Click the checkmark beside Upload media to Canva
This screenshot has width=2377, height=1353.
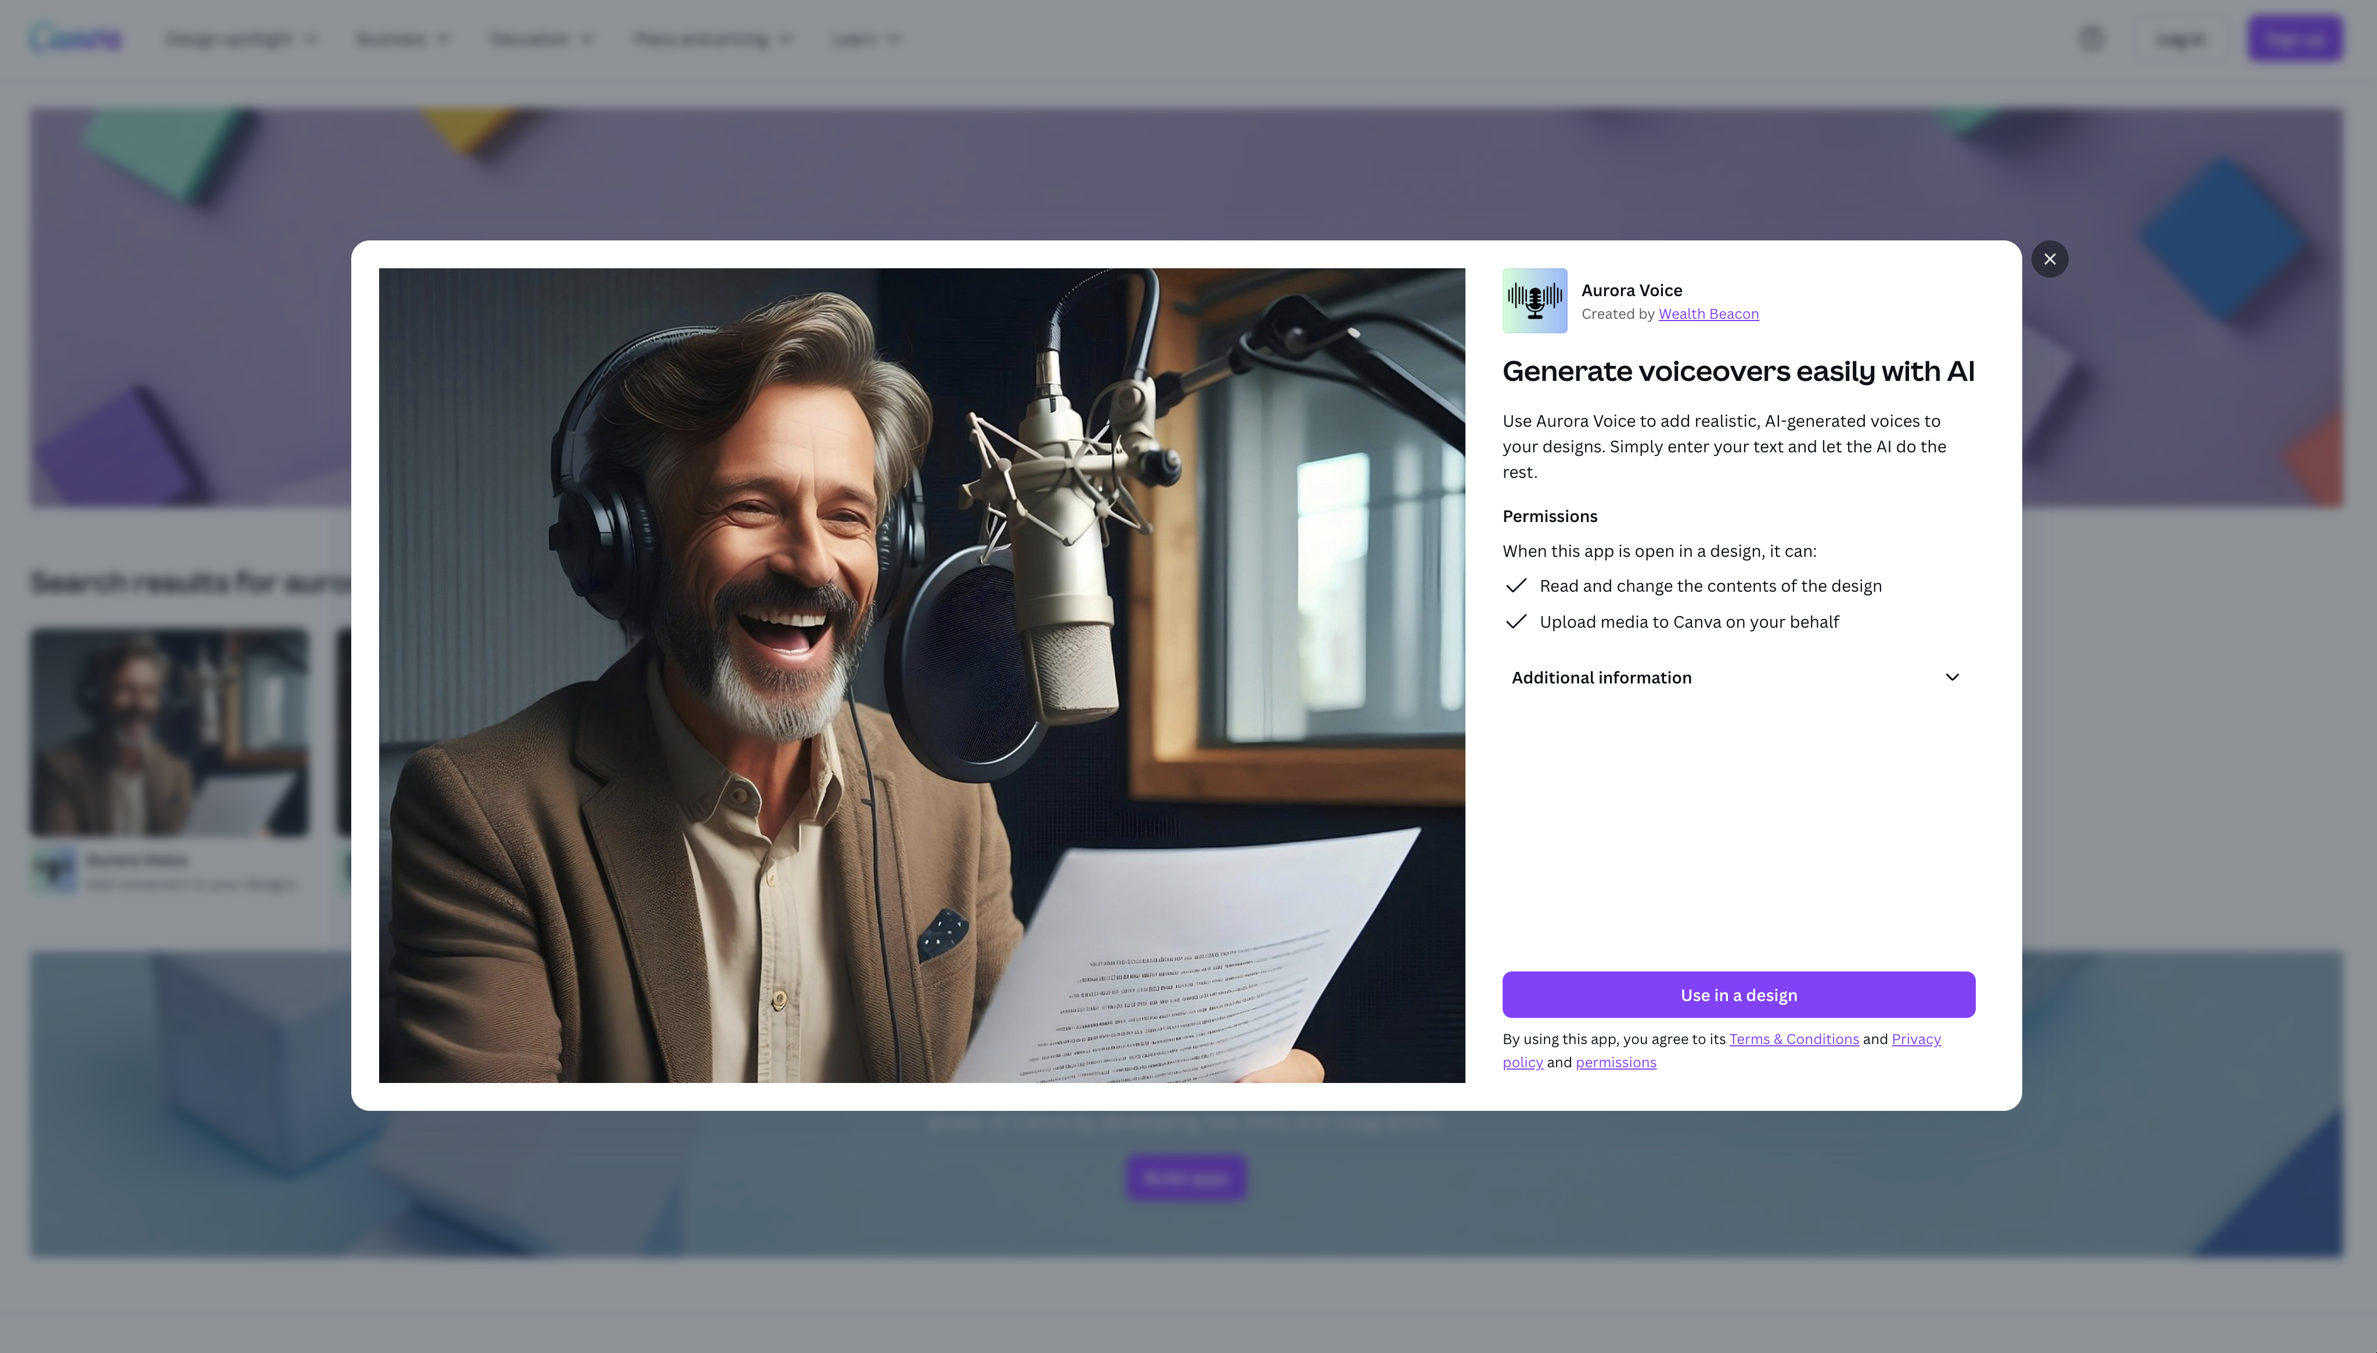(x=1516, y=622)
